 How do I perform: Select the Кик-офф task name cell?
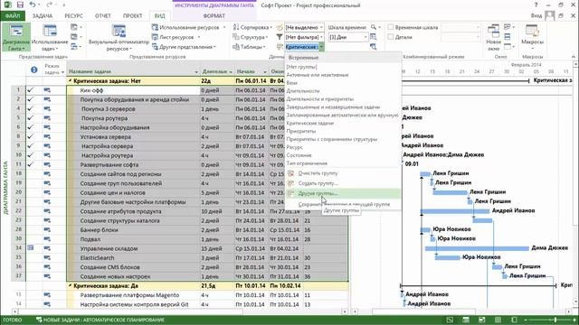pyautogui.click(x=133, y=90)
